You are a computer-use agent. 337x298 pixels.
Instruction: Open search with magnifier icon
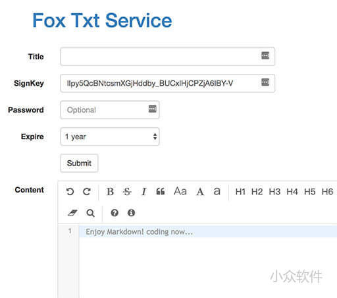click(90, 213)
